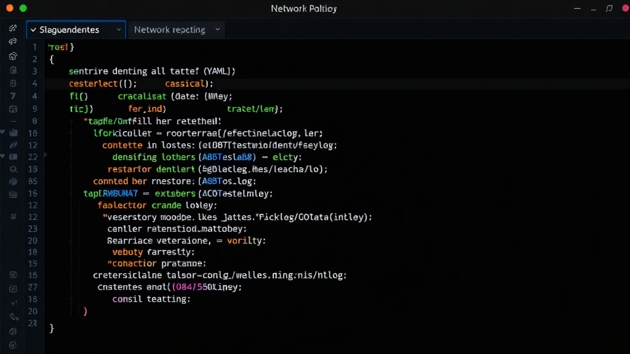Image resolution: width=630 pixels, height=354 pixels.
Task: Click the round sidebar icon beside line 3
Action: tap(13, 70)
